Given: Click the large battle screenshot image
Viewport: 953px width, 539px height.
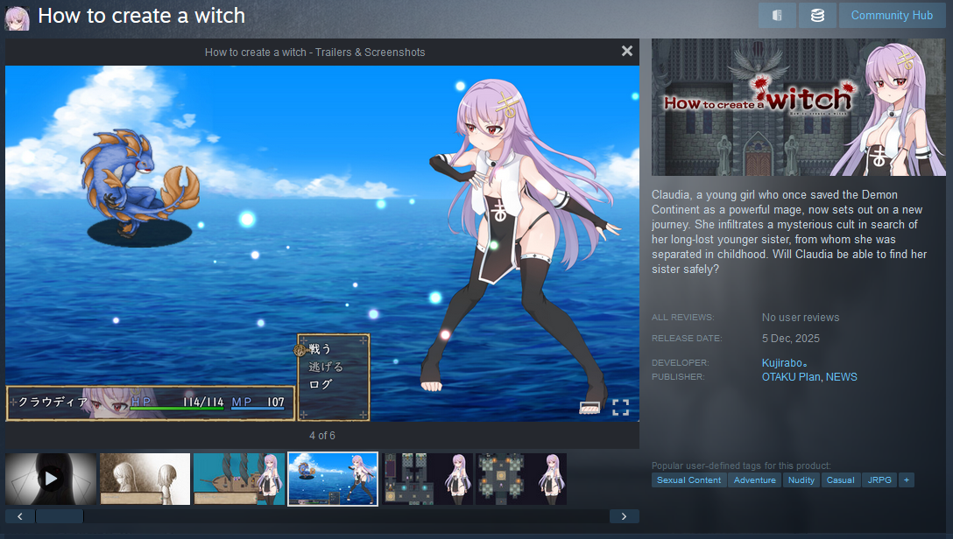Looking at the screenshot, I should (322, 243).
